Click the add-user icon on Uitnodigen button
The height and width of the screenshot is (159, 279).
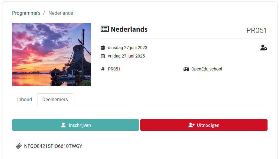[191, 125]
